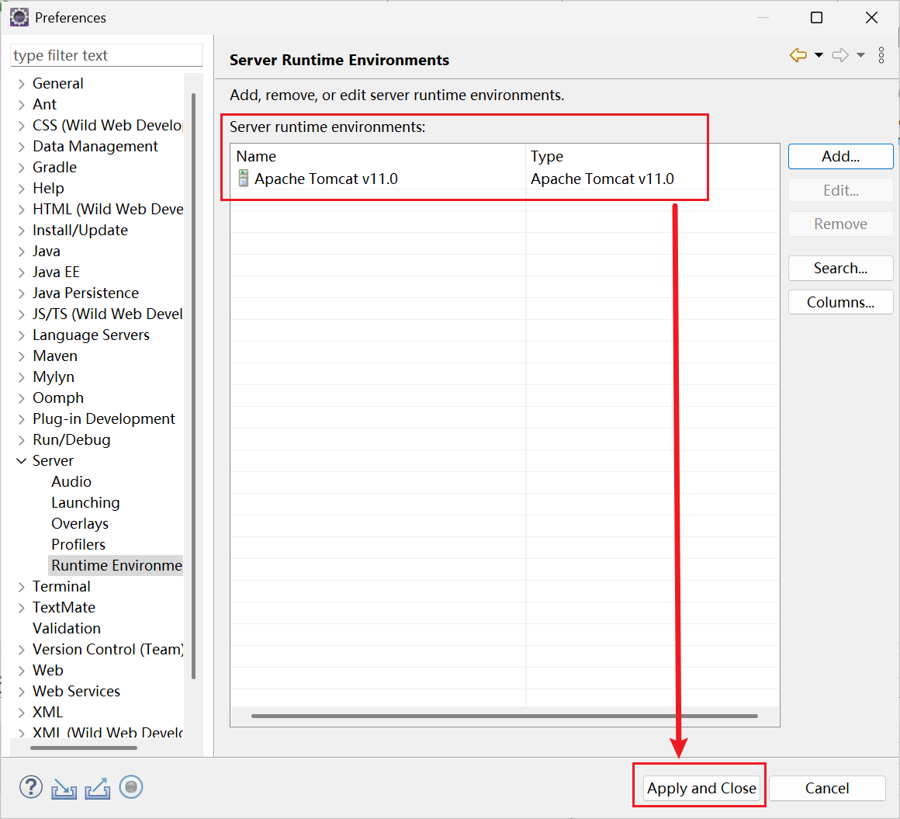Click the Columns... button
Image resolution: width=900 pixels, height=819 pixels.
pyautogui.click(x=840, y=302)
